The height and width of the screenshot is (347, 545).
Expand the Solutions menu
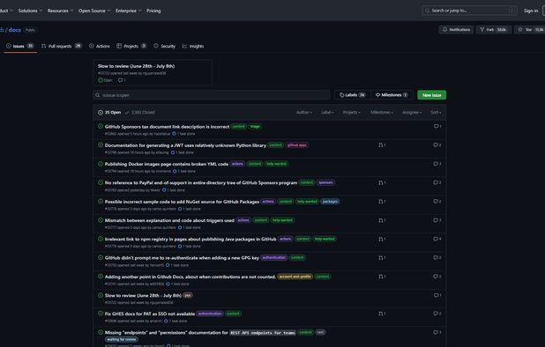coord(30,11)
